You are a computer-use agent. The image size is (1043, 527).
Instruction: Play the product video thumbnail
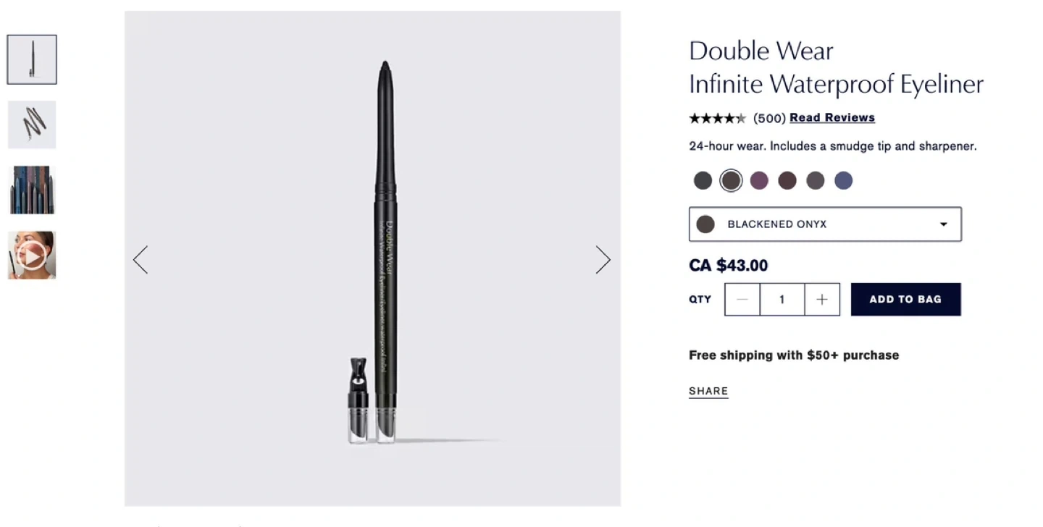(x=32, y=255)
